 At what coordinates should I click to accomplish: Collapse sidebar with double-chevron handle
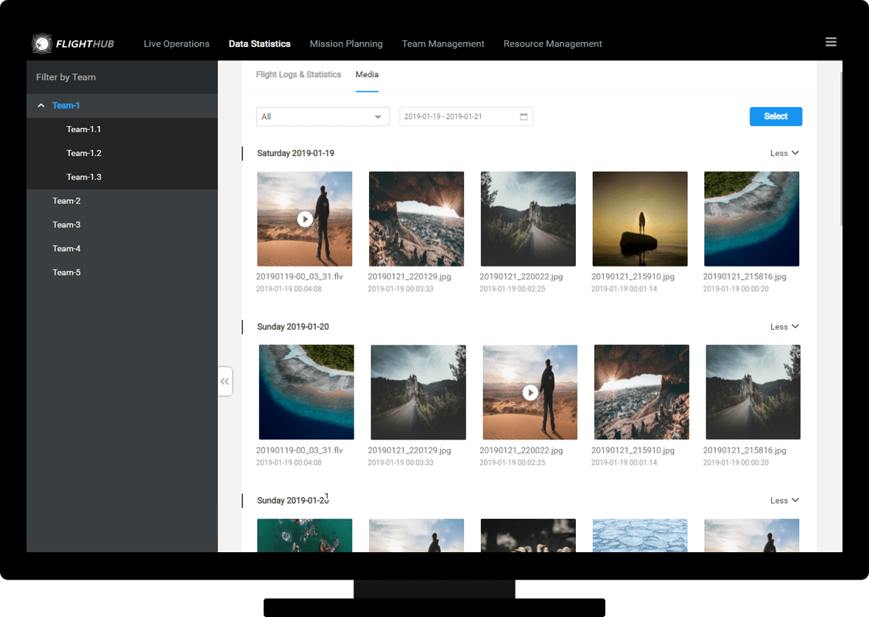click(x=225, y=381)
